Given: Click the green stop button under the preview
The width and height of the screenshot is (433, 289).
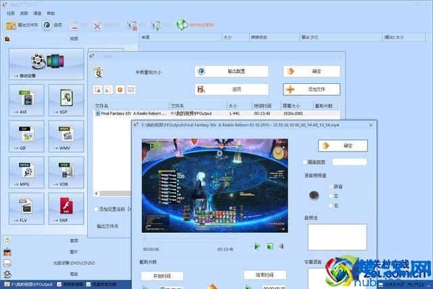Looking at the screenshot, I should 270,246.
